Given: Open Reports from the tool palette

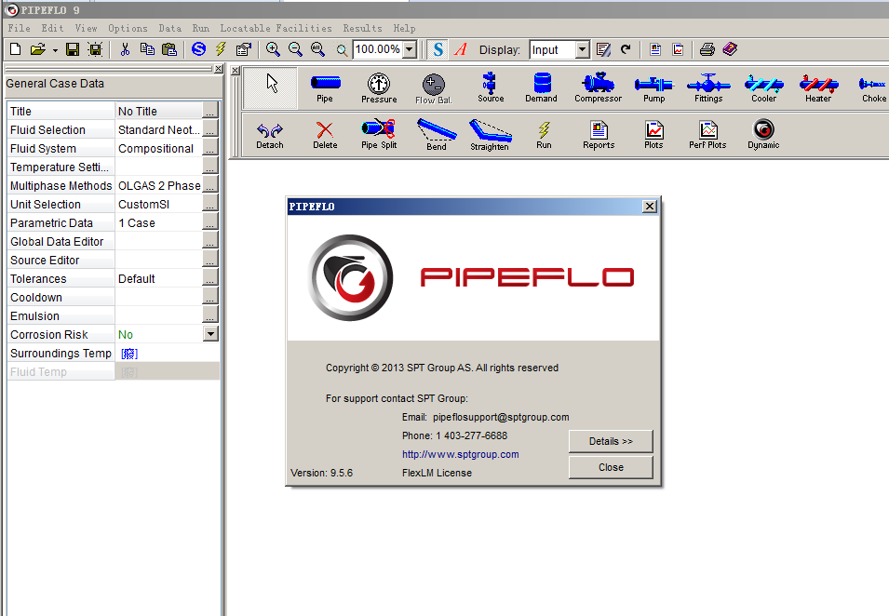Looking at the screenshot, I should tap(599, 135).
